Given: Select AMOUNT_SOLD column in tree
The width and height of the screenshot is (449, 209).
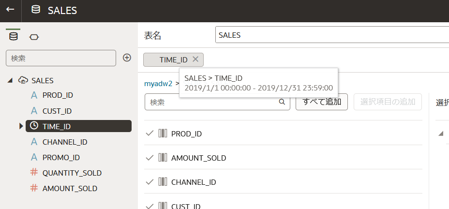Looking at the screenshot, I should 70,188.
